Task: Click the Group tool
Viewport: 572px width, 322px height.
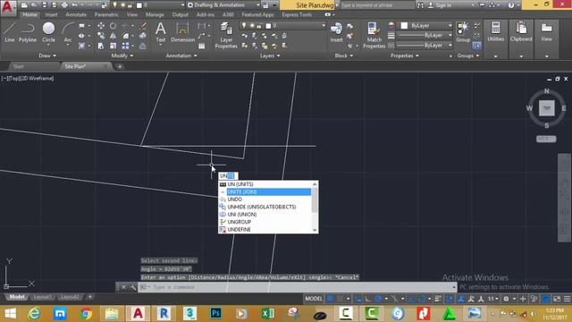Action: click(x=463, y=32)
